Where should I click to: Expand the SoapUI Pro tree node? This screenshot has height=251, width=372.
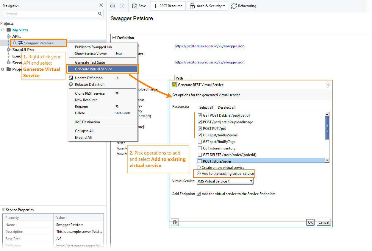click(9, 50)
